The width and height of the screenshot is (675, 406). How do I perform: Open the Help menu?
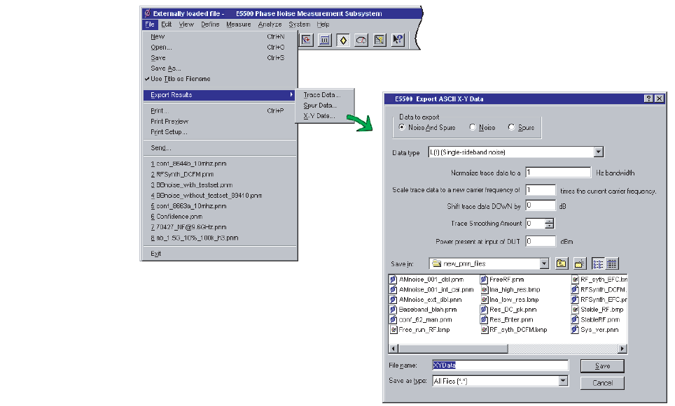point(323,24)
